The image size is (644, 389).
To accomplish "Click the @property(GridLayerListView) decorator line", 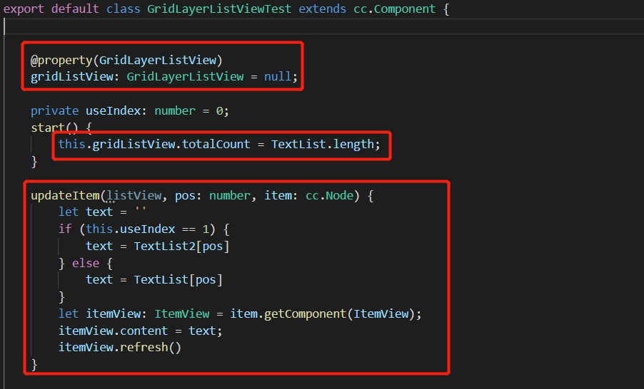I will point(126,61).
